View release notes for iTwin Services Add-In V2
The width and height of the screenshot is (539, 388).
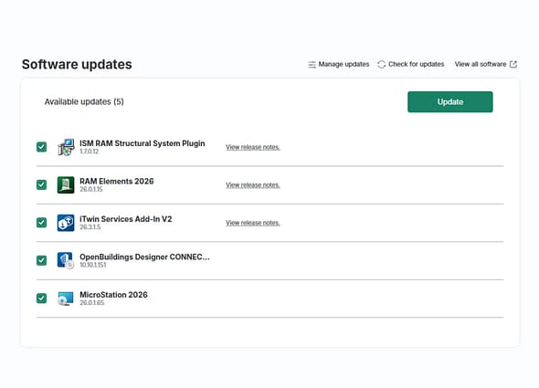coord(253,223)
